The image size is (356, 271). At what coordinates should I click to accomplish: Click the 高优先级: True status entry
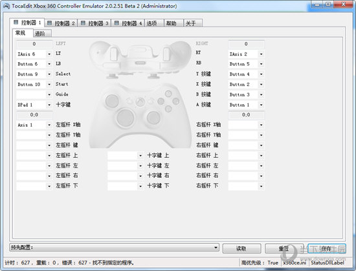point(260,263)
